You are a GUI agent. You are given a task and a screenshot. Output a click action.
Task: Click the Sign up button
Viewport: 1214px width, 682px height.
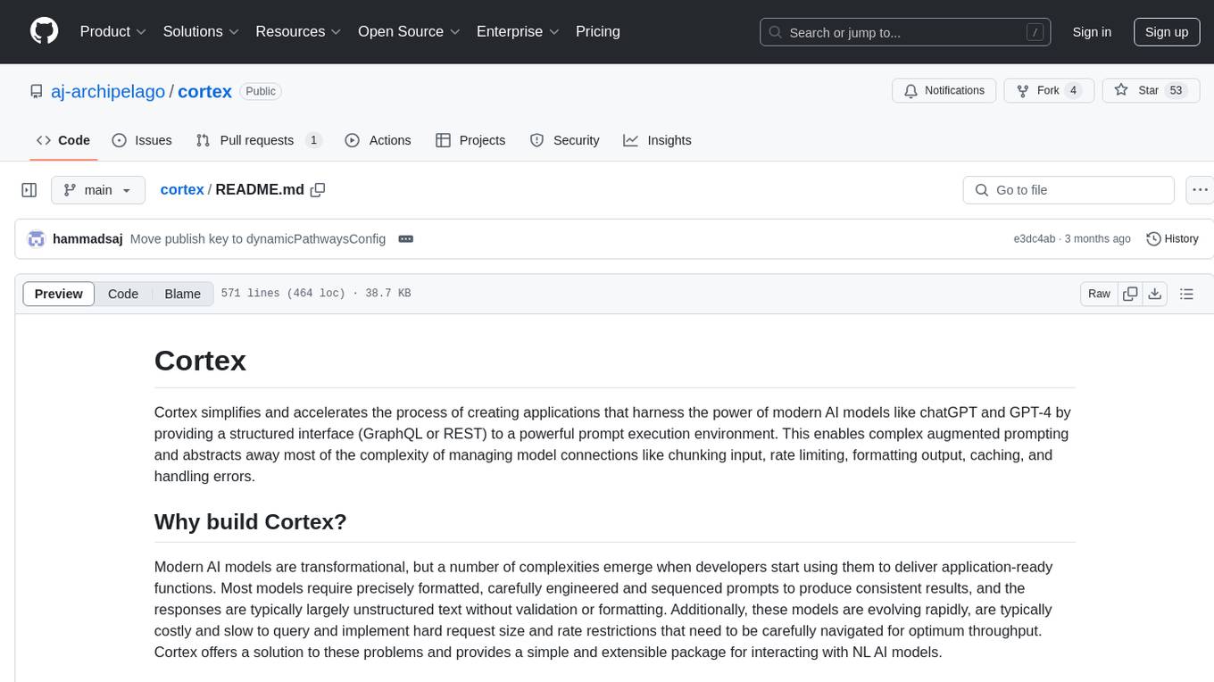pos(1167,32)
